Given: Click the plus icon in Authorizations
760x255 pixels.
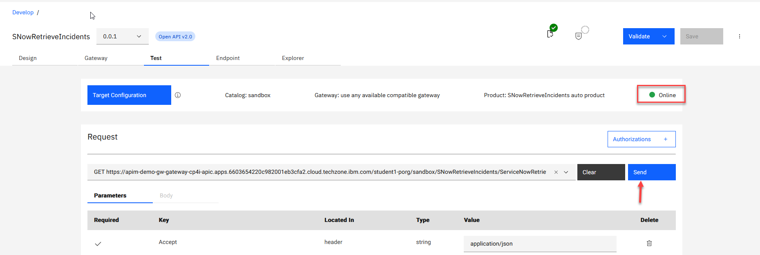Looking at the screenshot, I should (665, 139).
